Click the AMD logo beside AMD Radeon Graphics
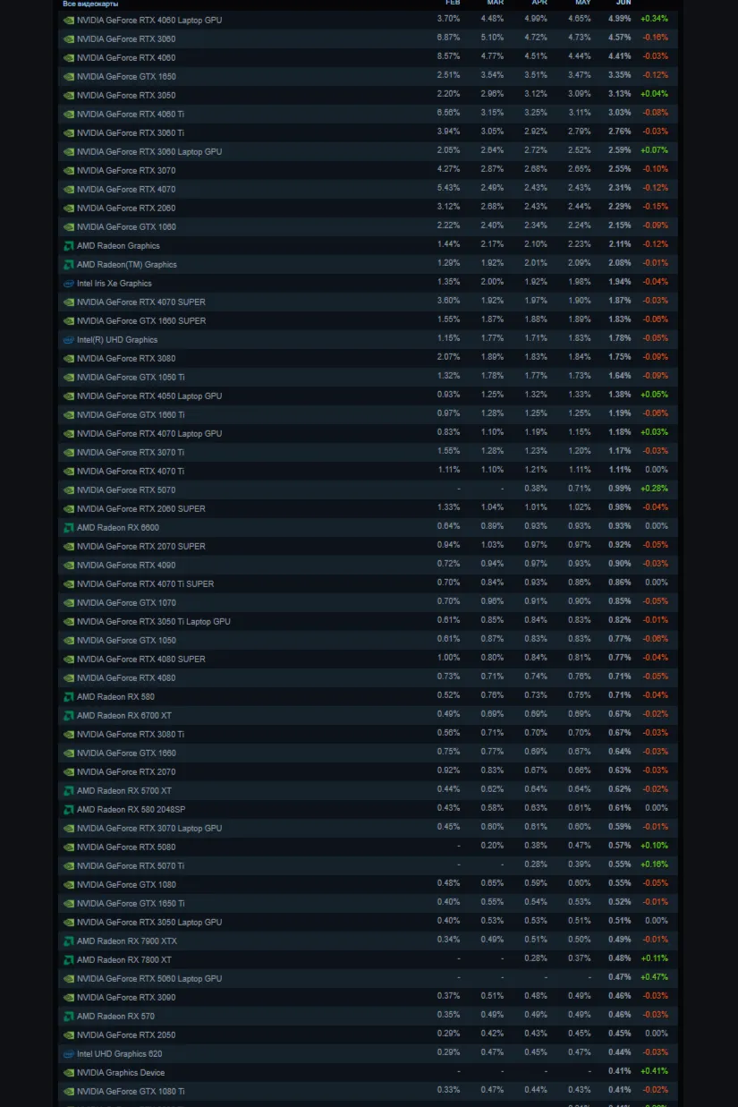 coord(69,245)
